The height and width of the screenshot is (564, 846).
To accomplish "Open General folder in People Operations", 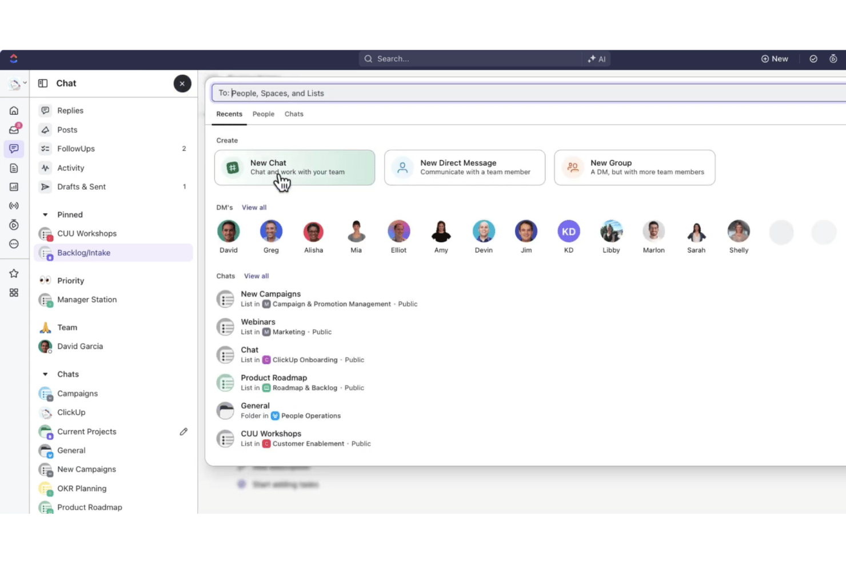I will (279, 411).
